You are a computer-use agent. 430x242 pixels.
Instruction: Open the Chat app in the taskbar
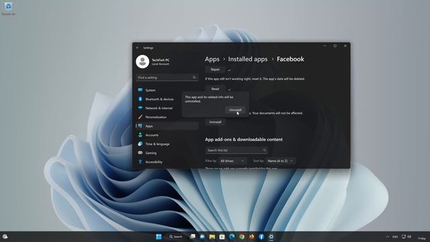[202, 237]
